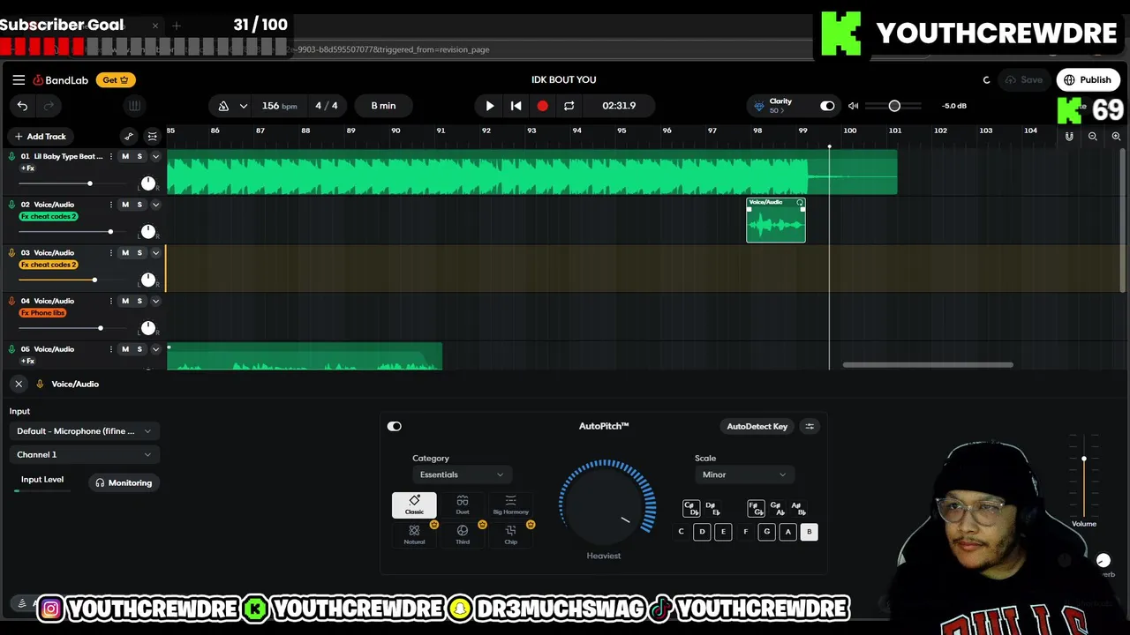Screen dimensions: 1130x635
Task: Toggle the Clarity mastering switch
Action: coord(827,106)
